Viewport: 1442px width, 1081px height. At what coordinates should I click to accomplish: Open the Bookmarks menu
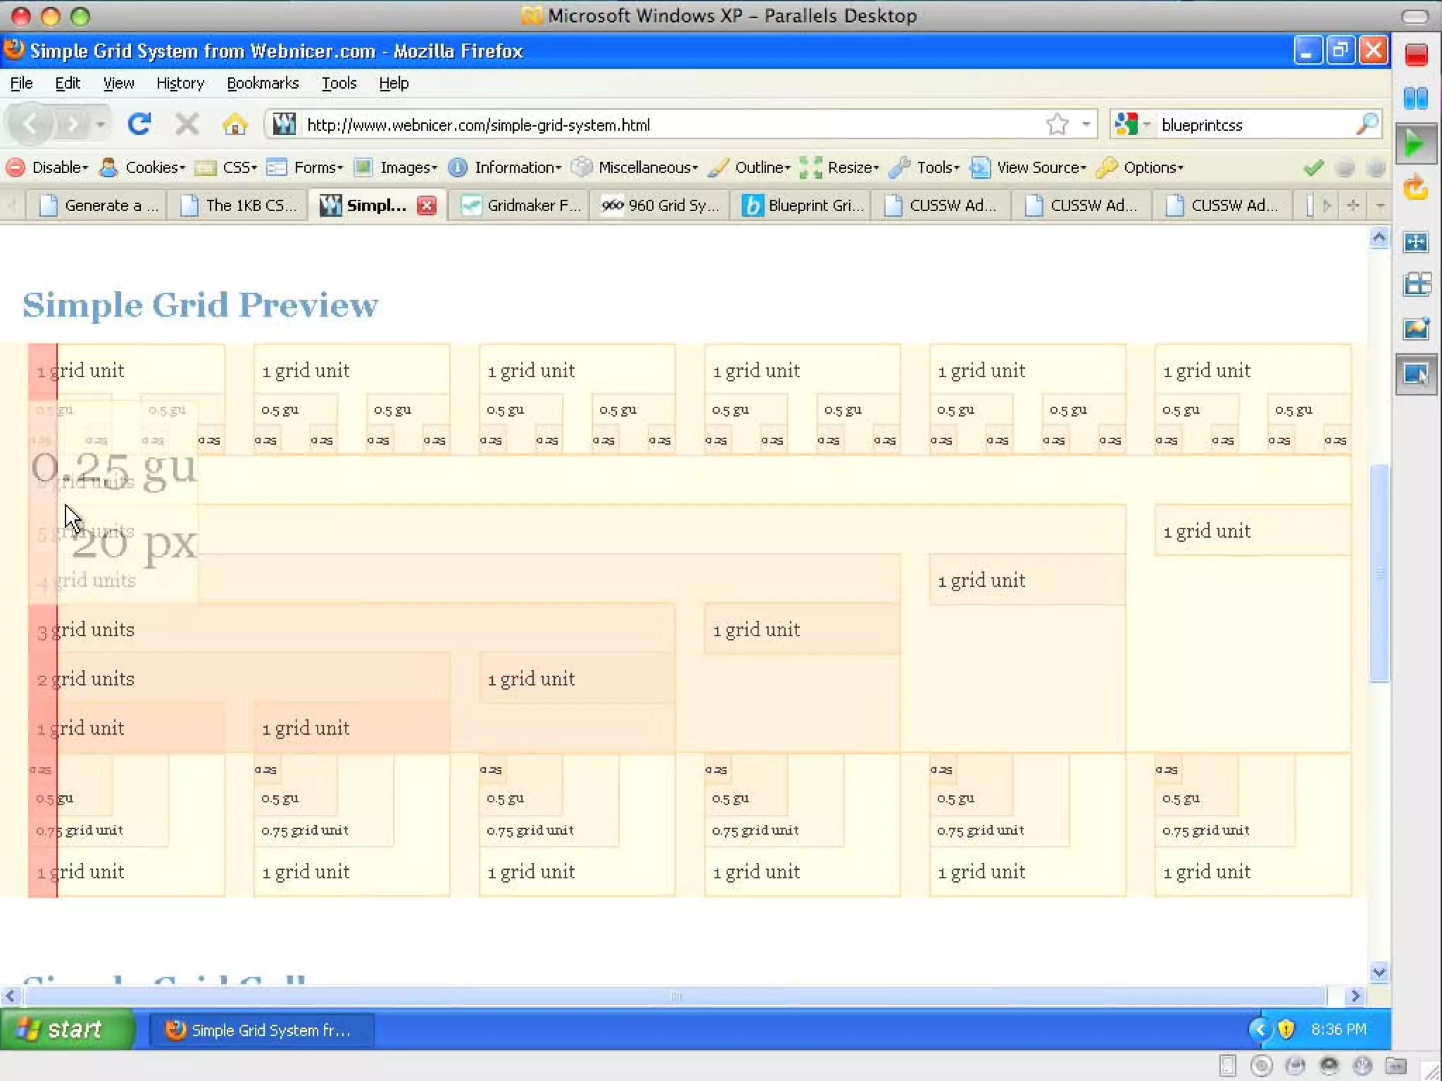coord(263,83)
